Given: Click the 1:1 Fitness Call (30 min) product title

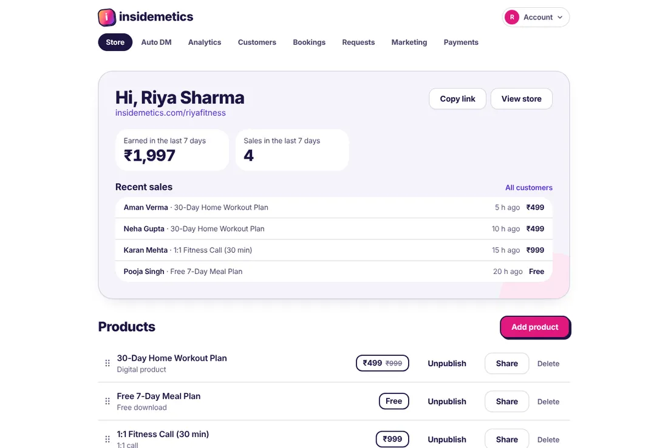Looking at the screenshot, I should click(x=163, y=434).
